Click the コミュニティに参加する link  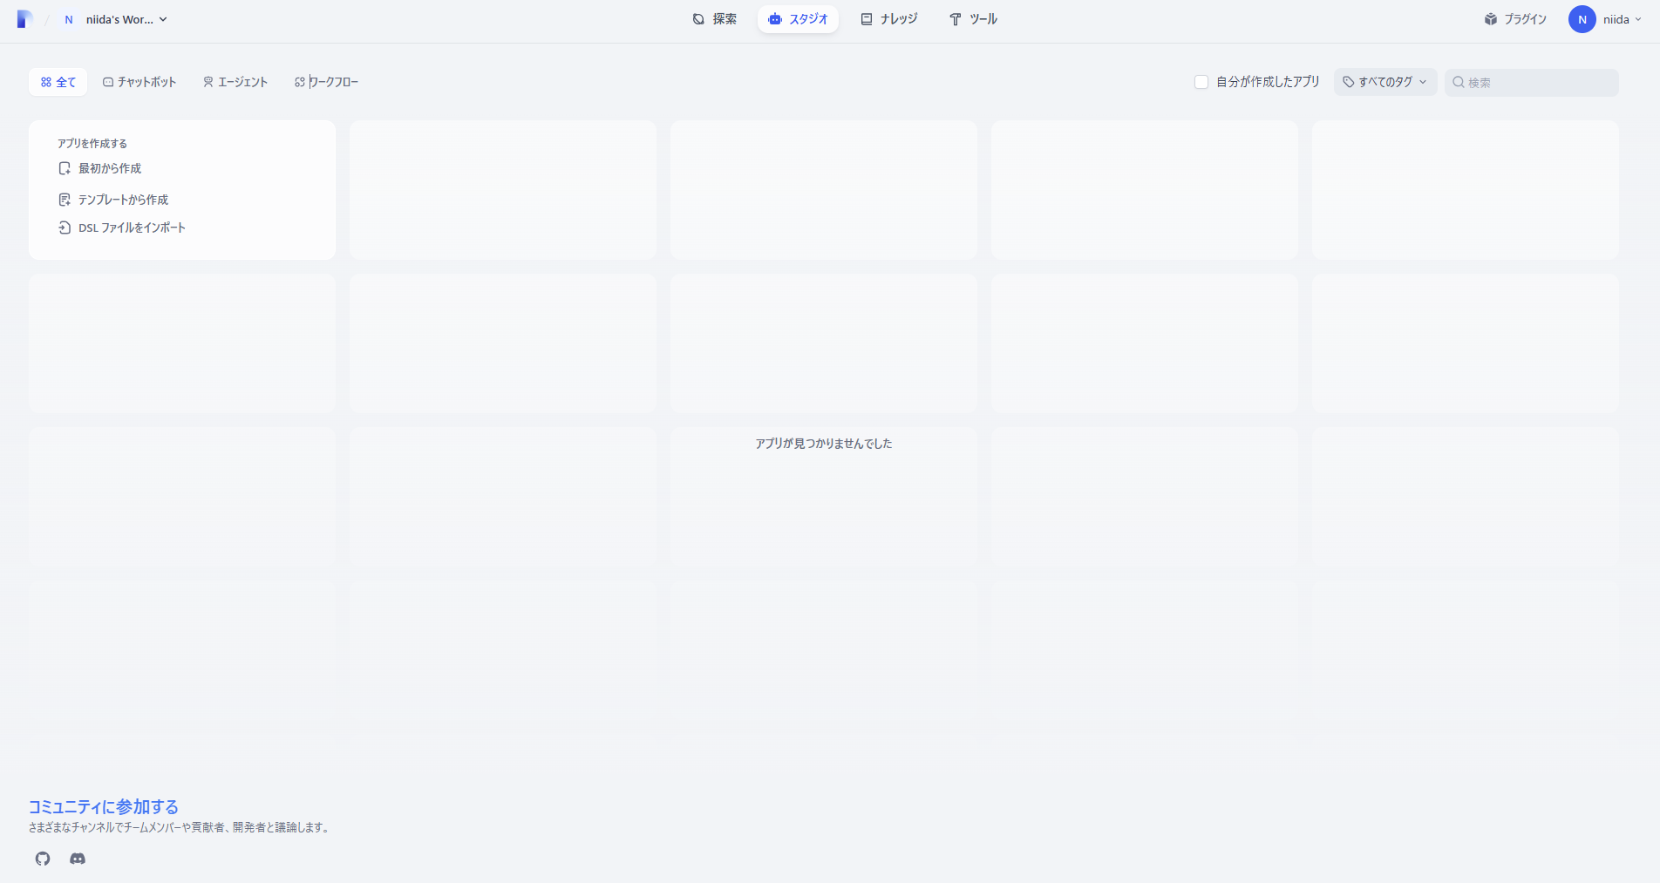click(102, 806)
